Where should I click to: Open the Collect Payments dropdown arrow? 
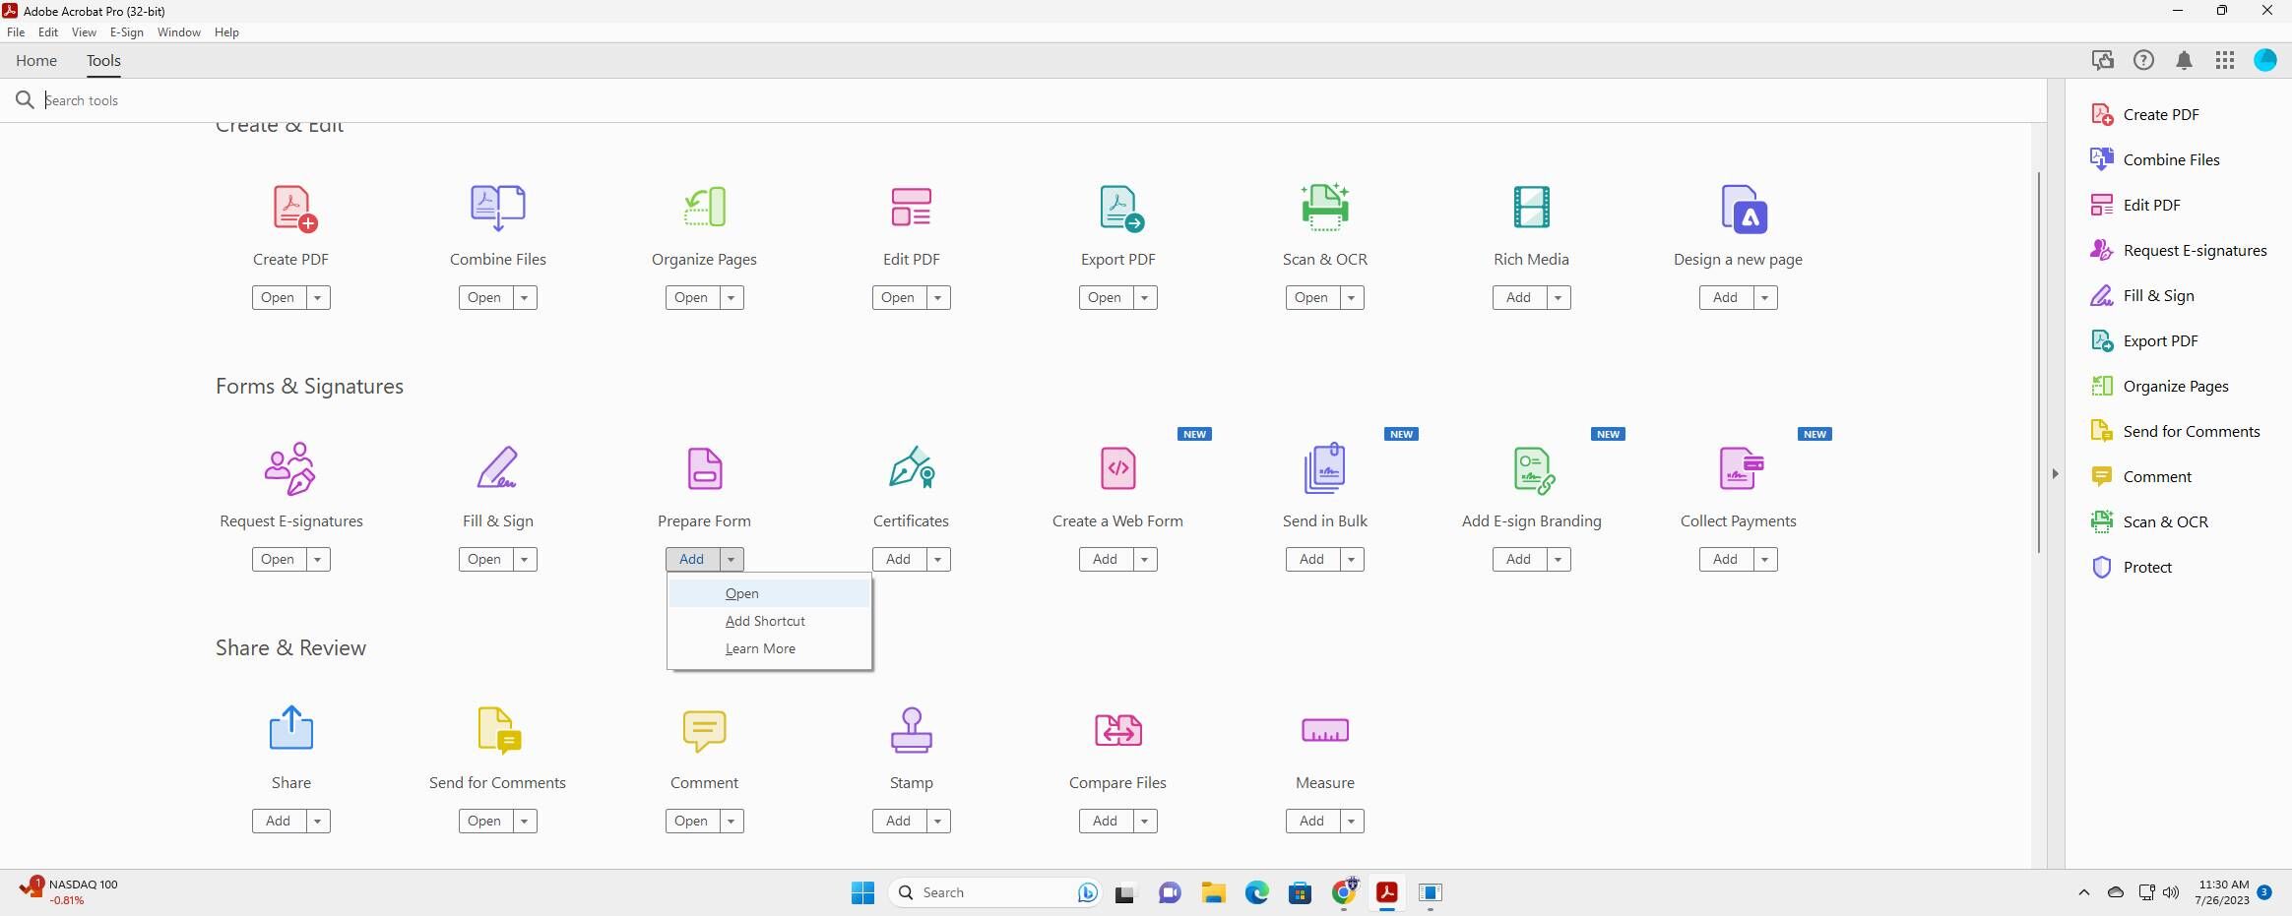(x=1764, y=559)
